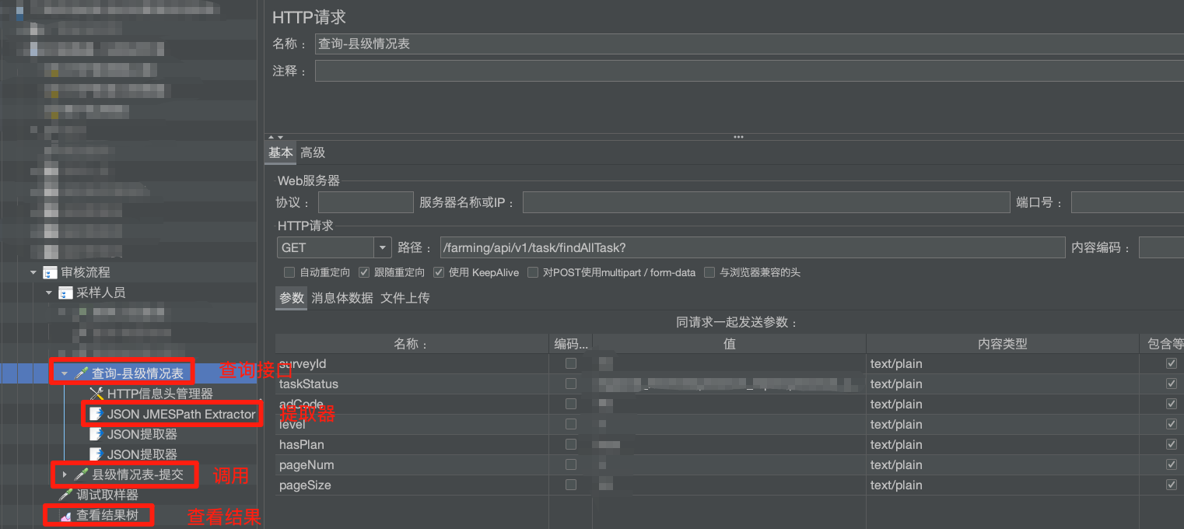This screenshot has height=529, width=1184.
Task: Select the 查询-县级情况表 sampler pipette icon
Action: 81,374
